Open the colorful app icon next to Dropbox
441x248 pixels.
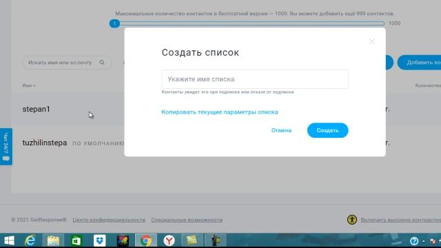click(x=123, y=240)
